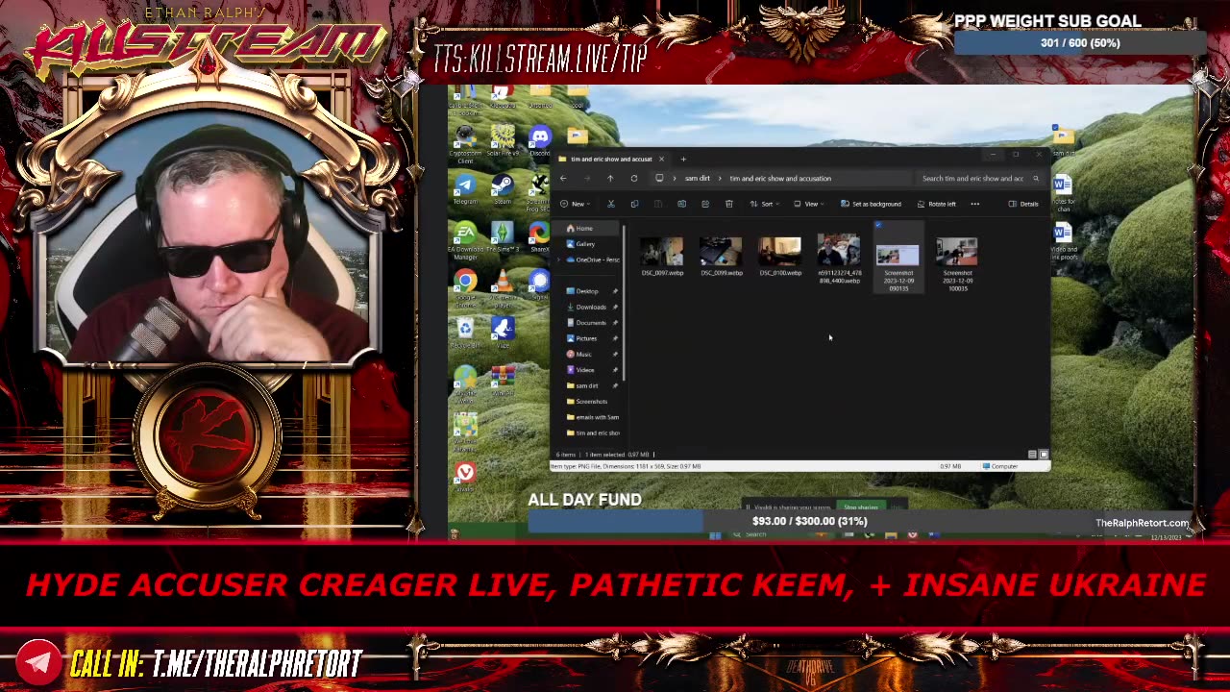Select the Screenshots folder in sidebar
The height and width of the screenshot is (692, 1230).
pyautogui.click(x=590, y=402)
